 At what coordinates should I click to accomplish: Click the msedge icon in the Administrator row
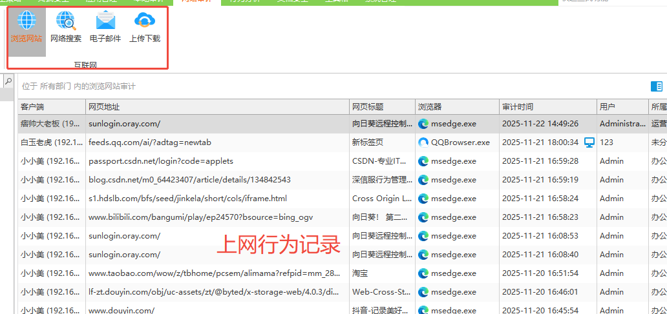(x=423, y=124)
